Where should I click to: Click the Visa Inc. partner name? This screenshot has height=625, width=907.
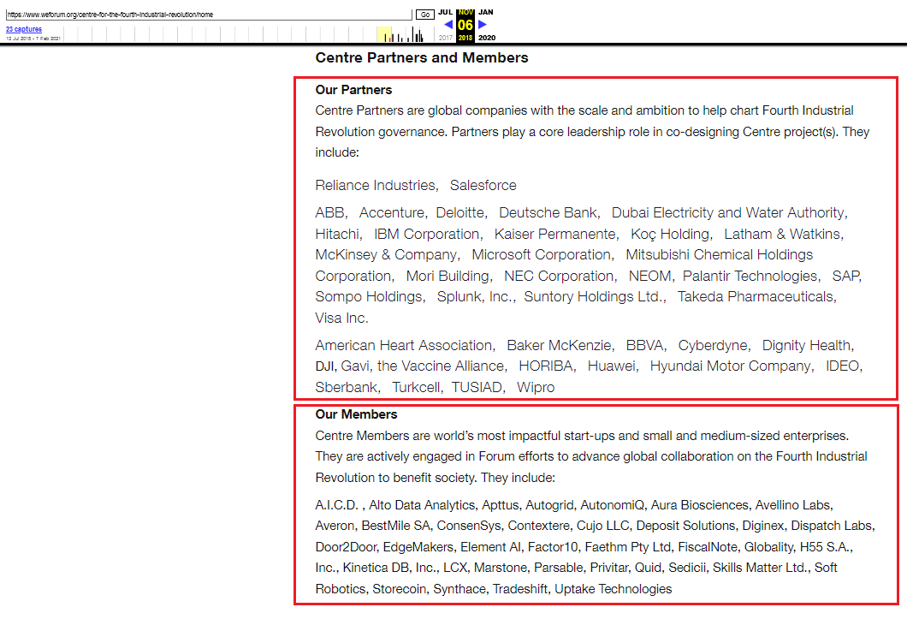[341, 318]
